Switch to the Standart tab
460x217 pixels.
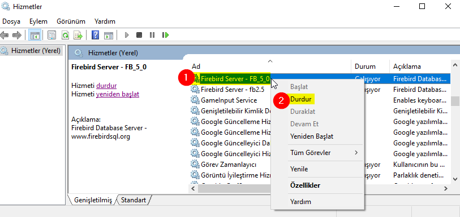point(134,200)
